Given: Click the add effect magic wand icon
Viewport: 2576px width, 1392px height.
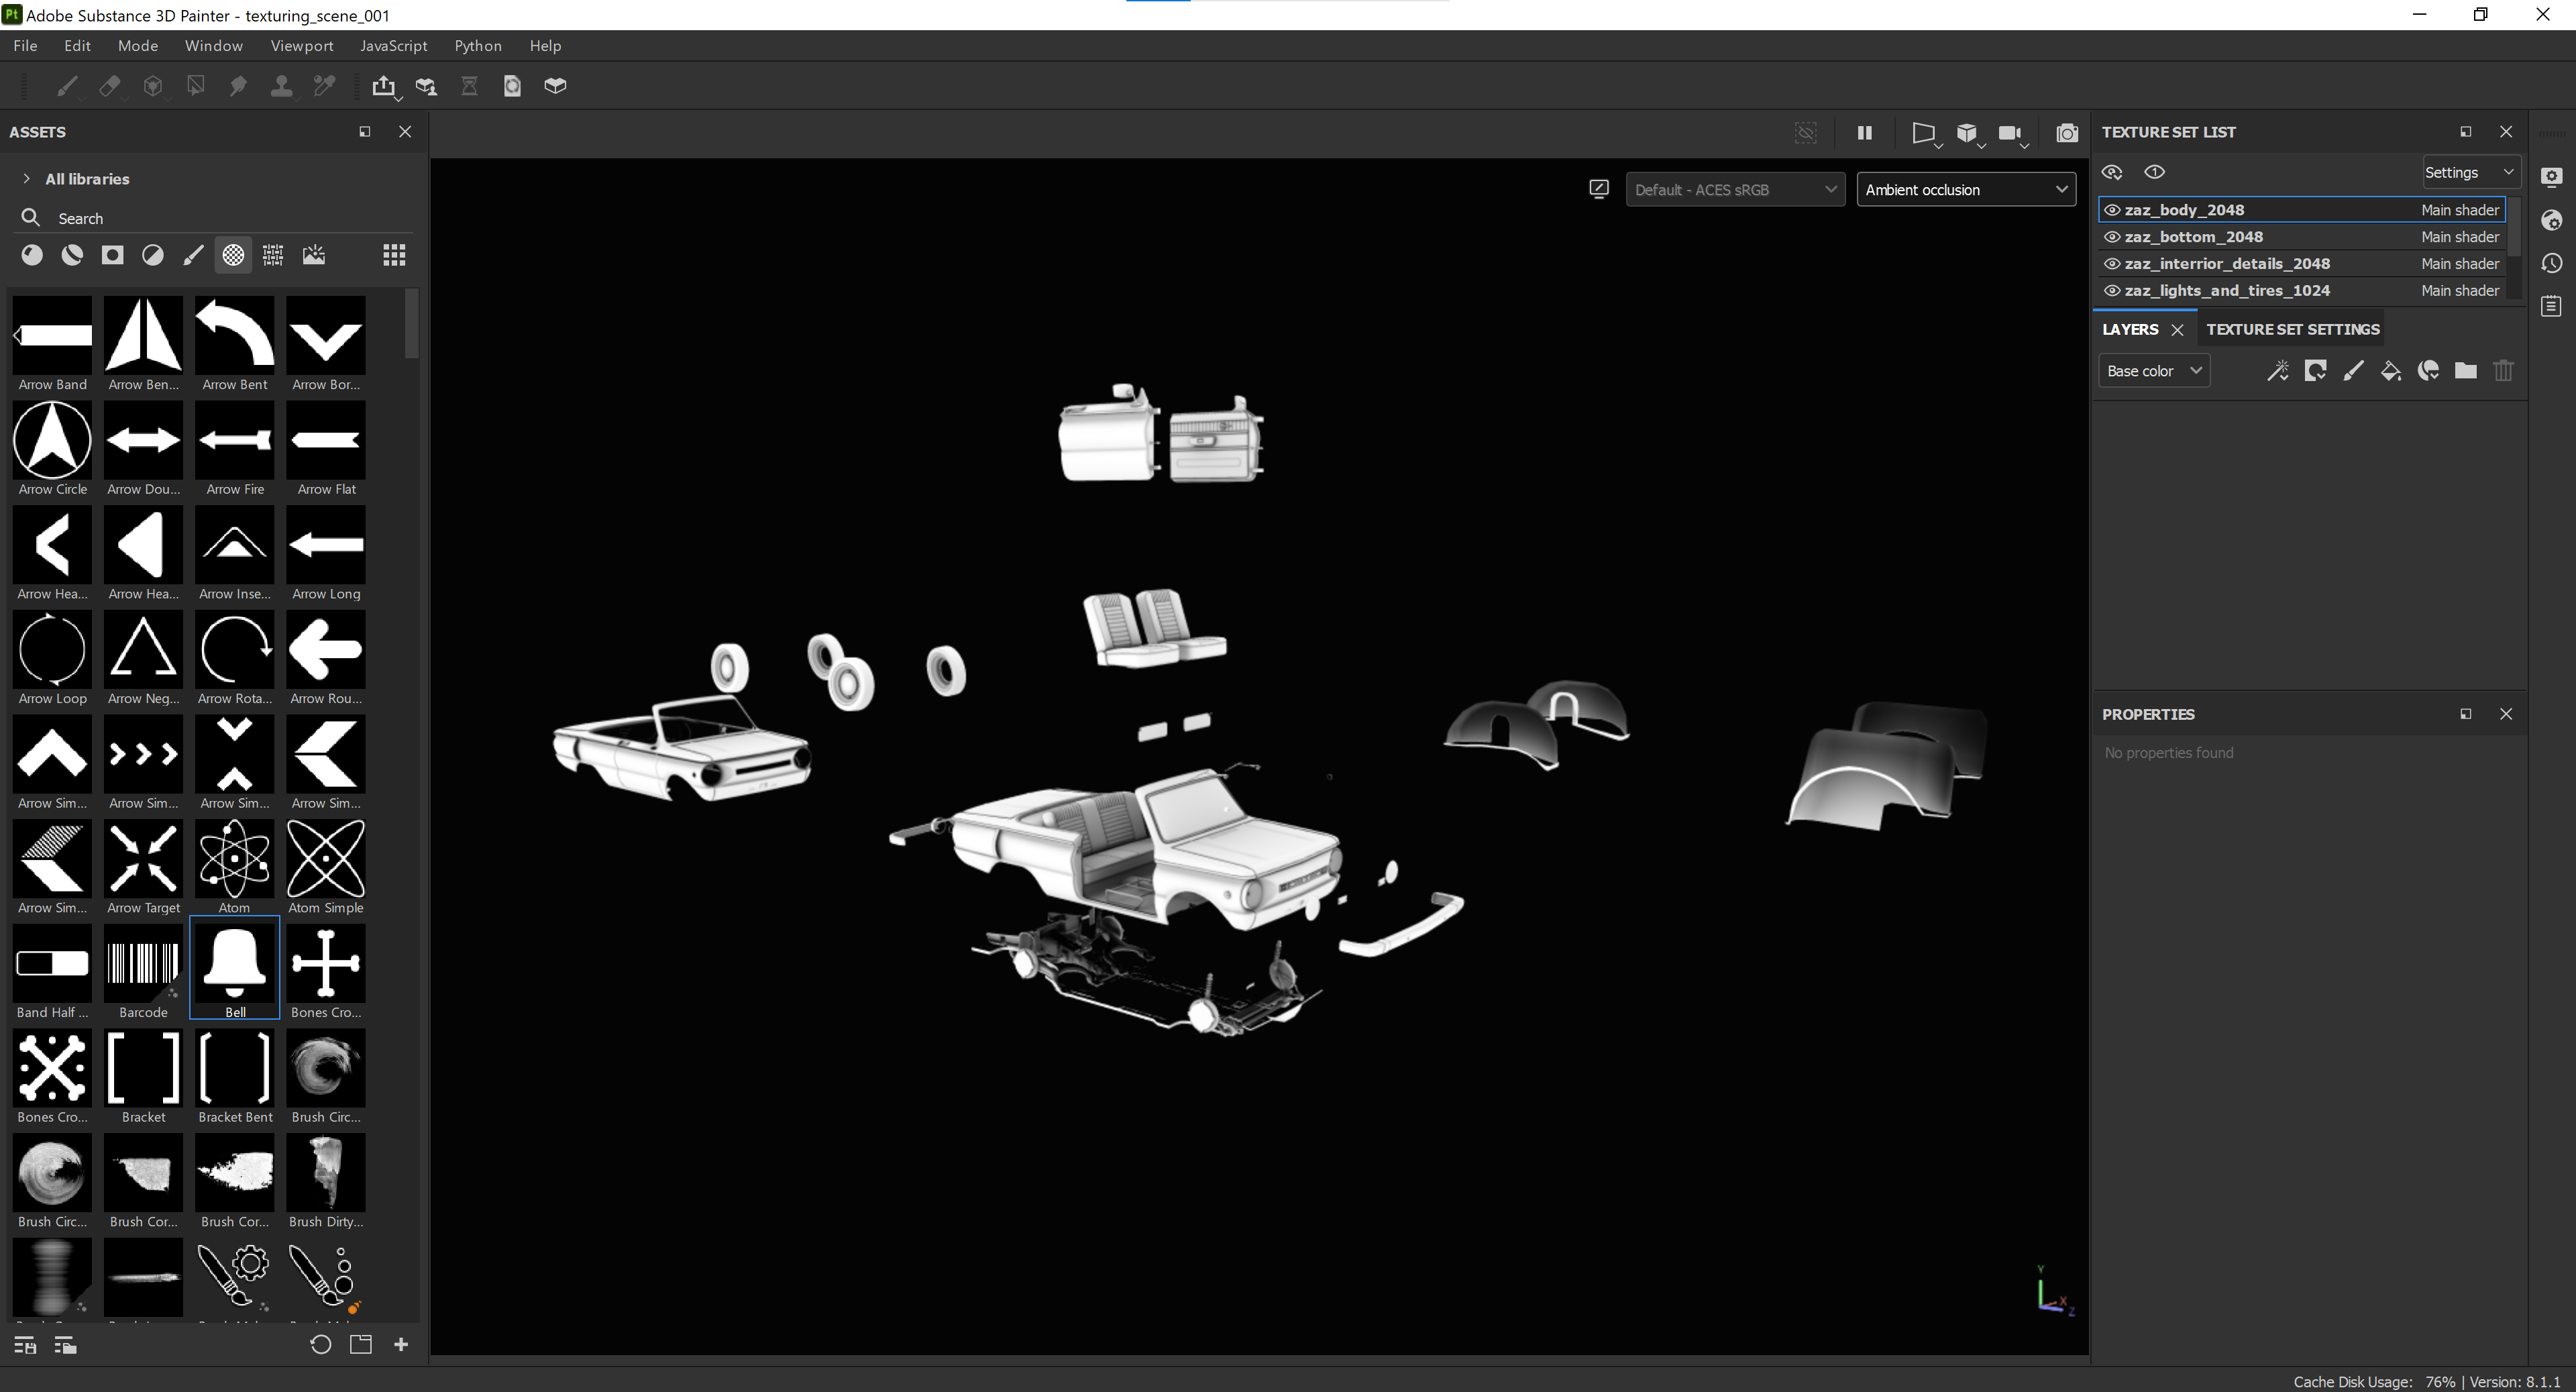Looking at the screenshot, I should 2277,371.
